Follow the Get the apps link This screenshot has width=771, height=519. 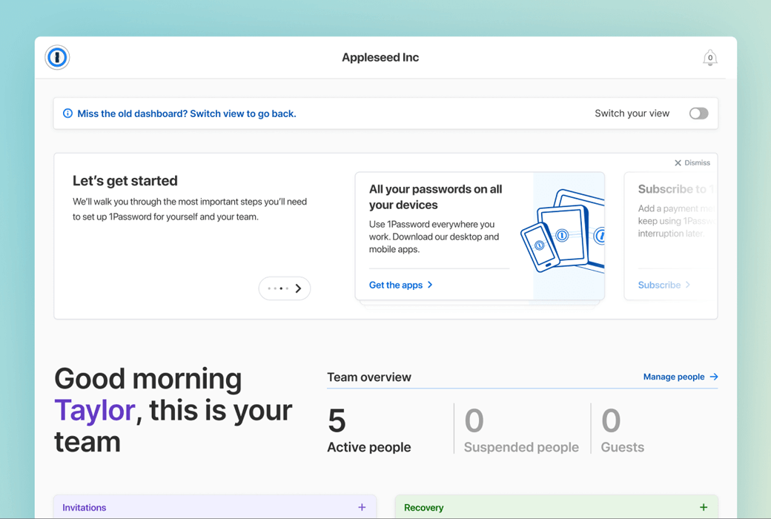395,285
